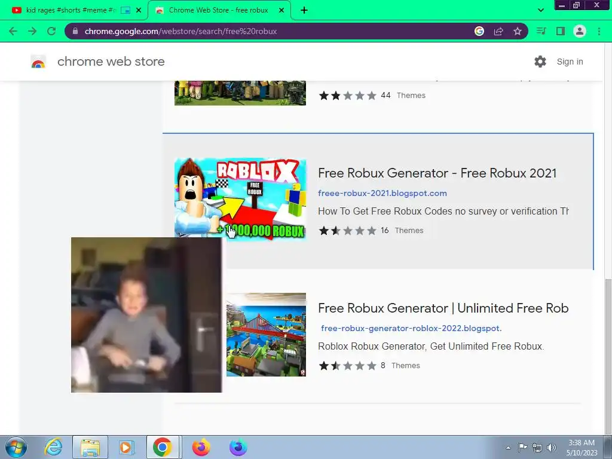612x459 pixels.
Task: Open the Chrome profile avatar
Action: [x=580, y=31]
